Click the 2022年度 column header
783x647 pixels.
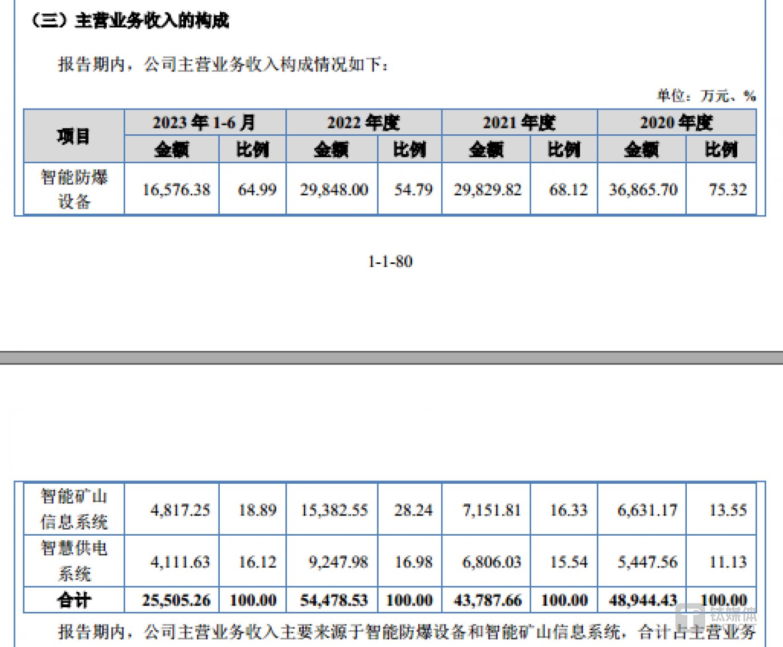point(364,122)
